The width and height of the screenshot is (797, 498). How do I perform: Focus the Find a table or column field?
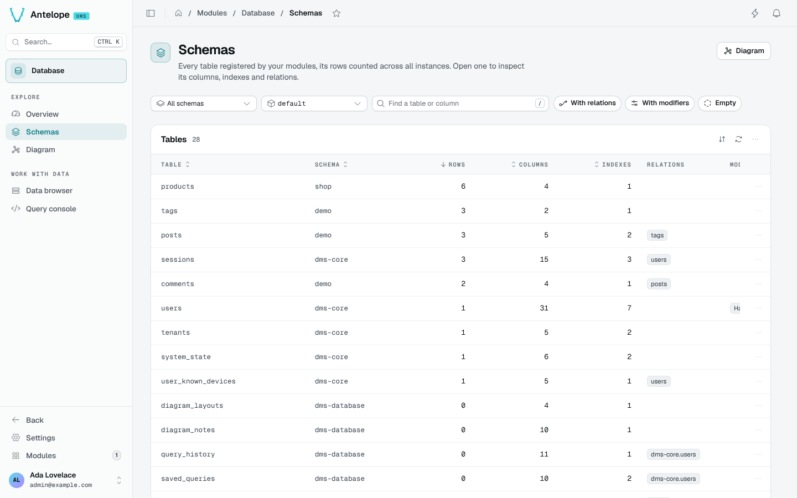460,103
